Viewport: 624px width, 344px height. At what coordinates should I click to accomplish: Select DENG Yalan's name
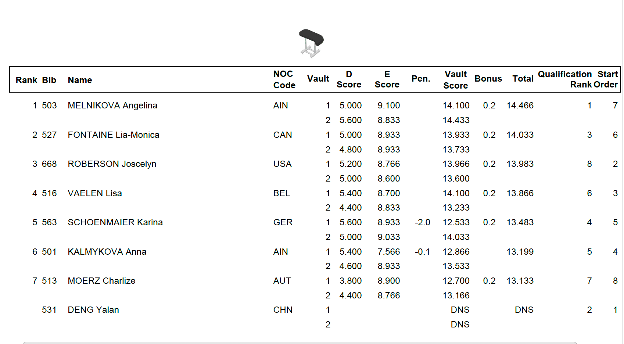pyautogui.click(x=93, y=310)
